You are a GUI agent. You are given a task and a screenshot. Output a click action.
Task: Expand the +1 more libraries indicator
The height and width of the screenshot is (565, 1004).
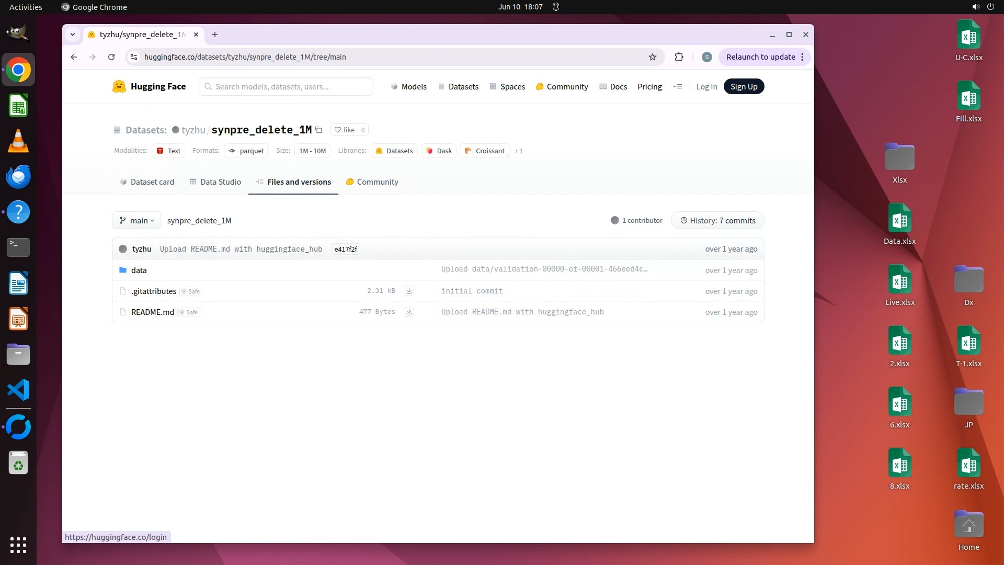click(519, 151)
